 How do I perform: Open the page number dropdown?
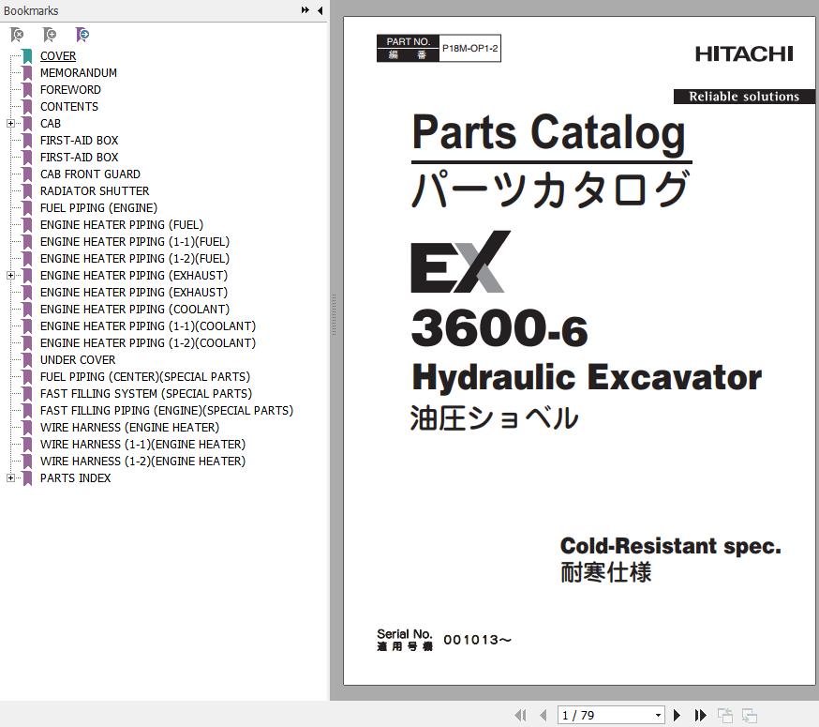[658, 715]
